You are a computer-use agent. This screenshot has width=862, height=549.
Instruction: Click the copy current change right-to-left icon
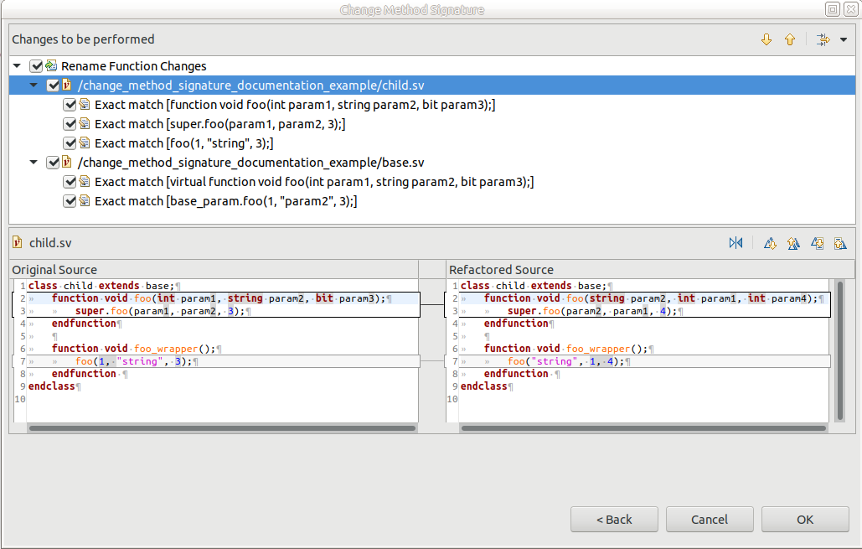pos(840,243)
